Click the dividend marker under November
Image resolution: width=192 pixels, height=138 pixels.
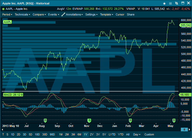click(90, 120)
